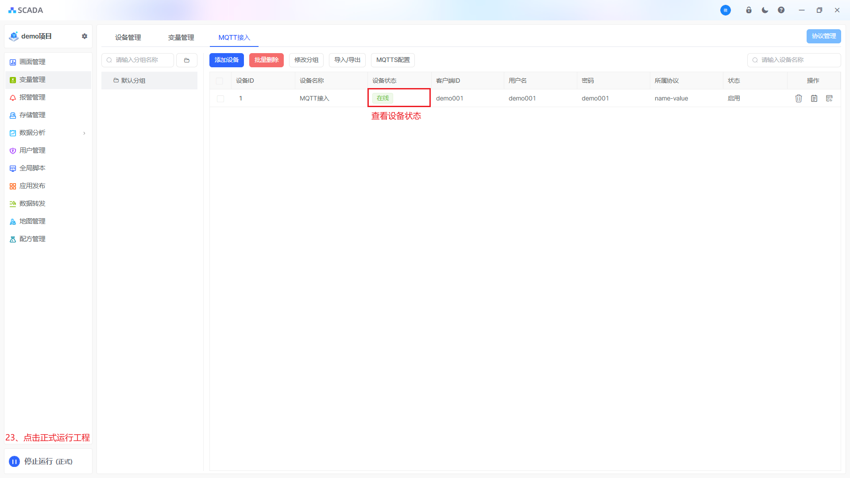Click the 导入/导出 button

click(347, 60)
